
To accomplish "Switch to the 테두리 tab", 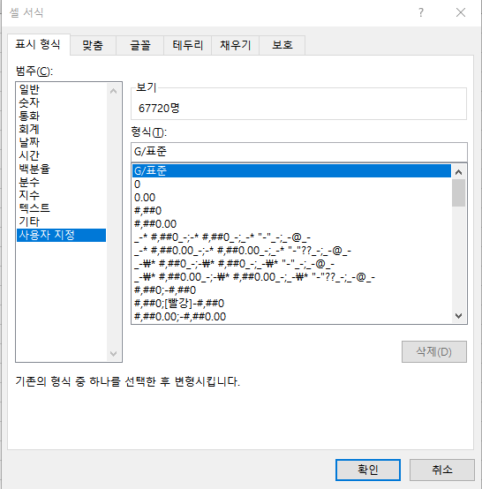I will tap(187, 45).
